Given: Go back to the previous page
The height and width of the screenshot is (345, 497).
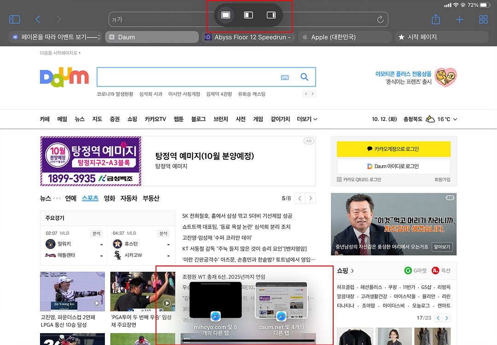Looking at the screenshot, I should coord(38,19).
